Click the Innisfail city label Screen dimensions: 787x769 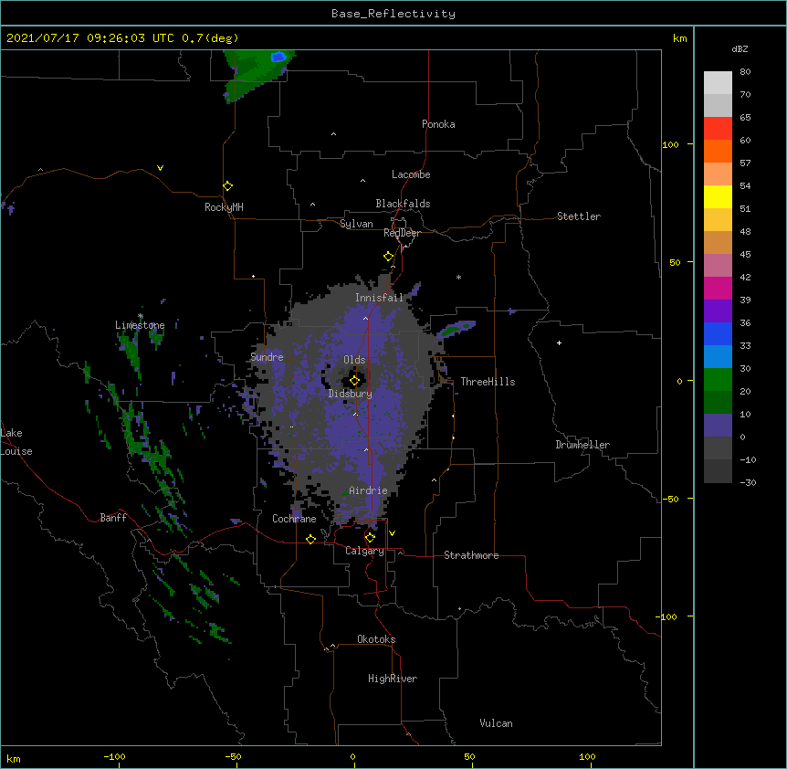click(379, 298)
